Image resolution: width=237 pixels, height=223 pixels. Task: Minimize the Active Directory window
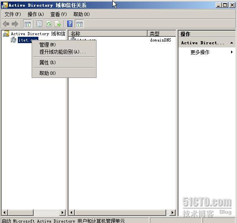[x=218, y=5]
